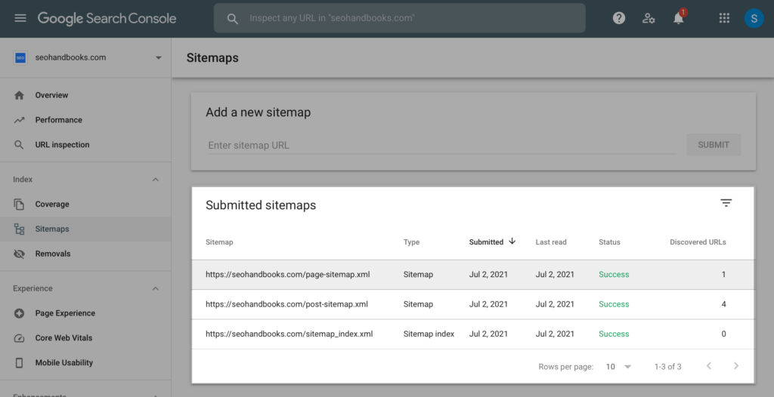Viewport: 774px width, 397px height.
Task: Open URL inspection in the sidebar
Action: point(62,144)
